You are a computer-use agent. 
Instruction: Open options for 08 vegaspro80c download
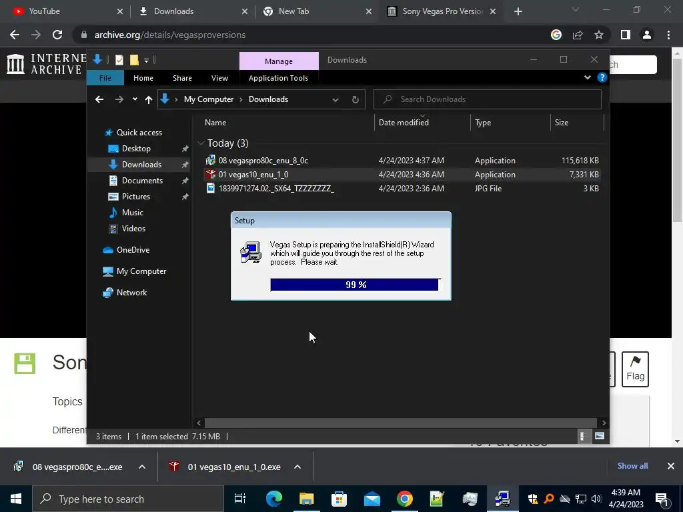pyautogui.click(x=142, y=467)
